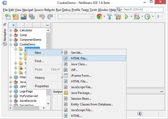Open the Debug Project dropdown arrow
Viewport: 168px width, 119px height.
[142, 16]
